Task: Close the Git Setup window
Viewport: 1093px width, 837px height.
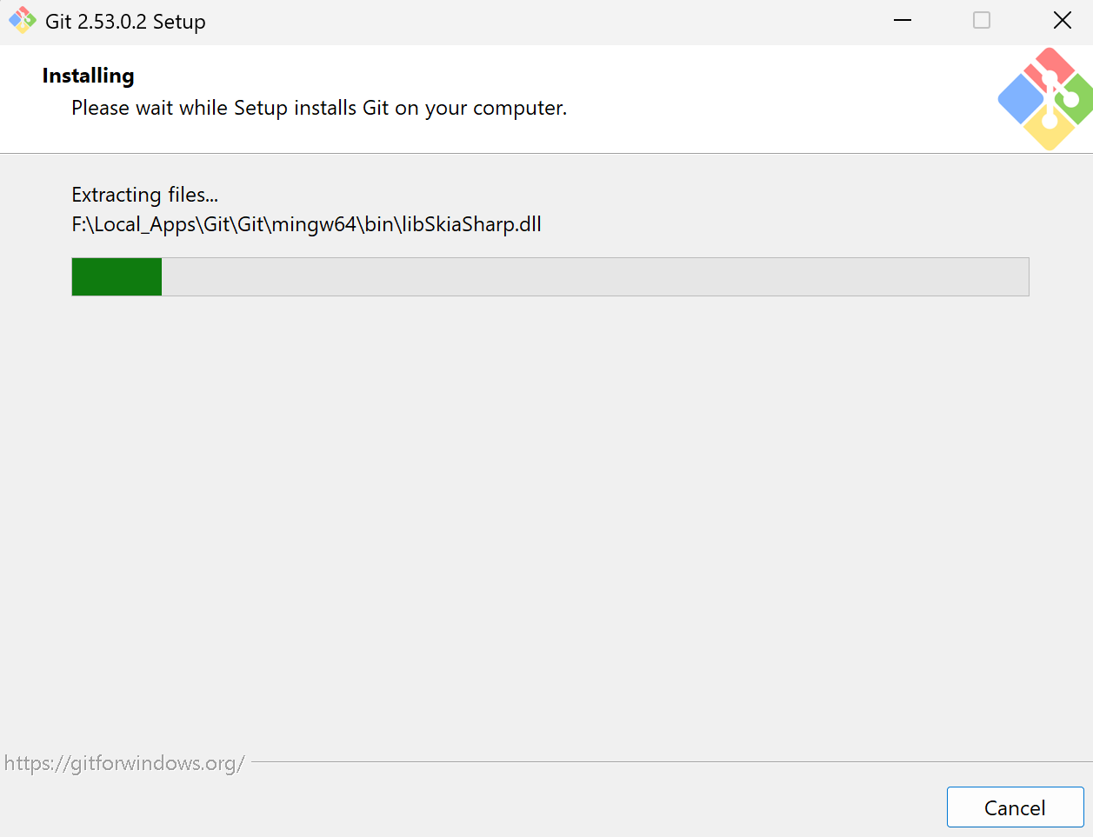Action: pyautogui.click(x=1062, y=20)
